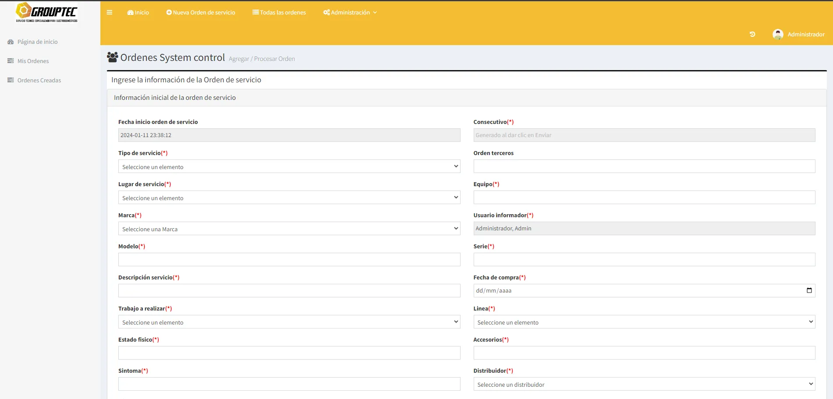
Task: Select the Distribuidor dropdown
Action: pos(644,384)
